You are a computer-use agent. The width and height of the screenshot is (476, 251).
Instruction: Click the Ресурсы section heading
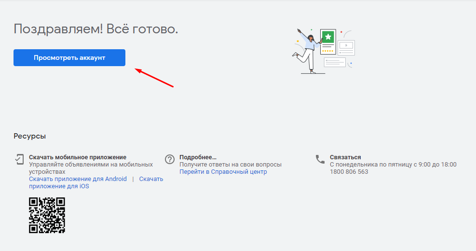click(30, 136)
